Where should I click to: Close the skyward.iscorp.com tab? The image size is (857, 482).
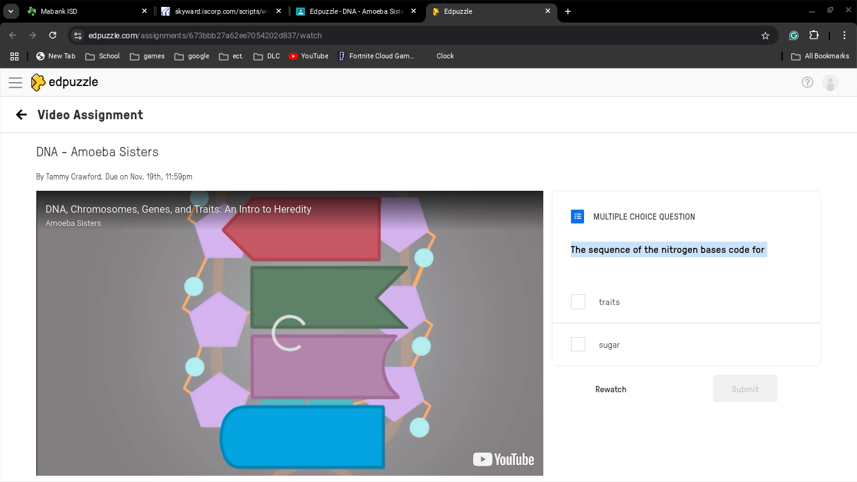tap(279, 11)
